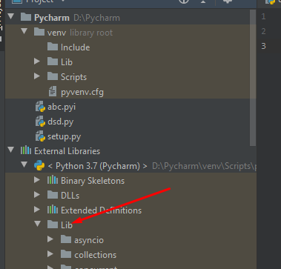
Task: Click line number 2 in the editor gutter
Action: [x=263, y=31]
